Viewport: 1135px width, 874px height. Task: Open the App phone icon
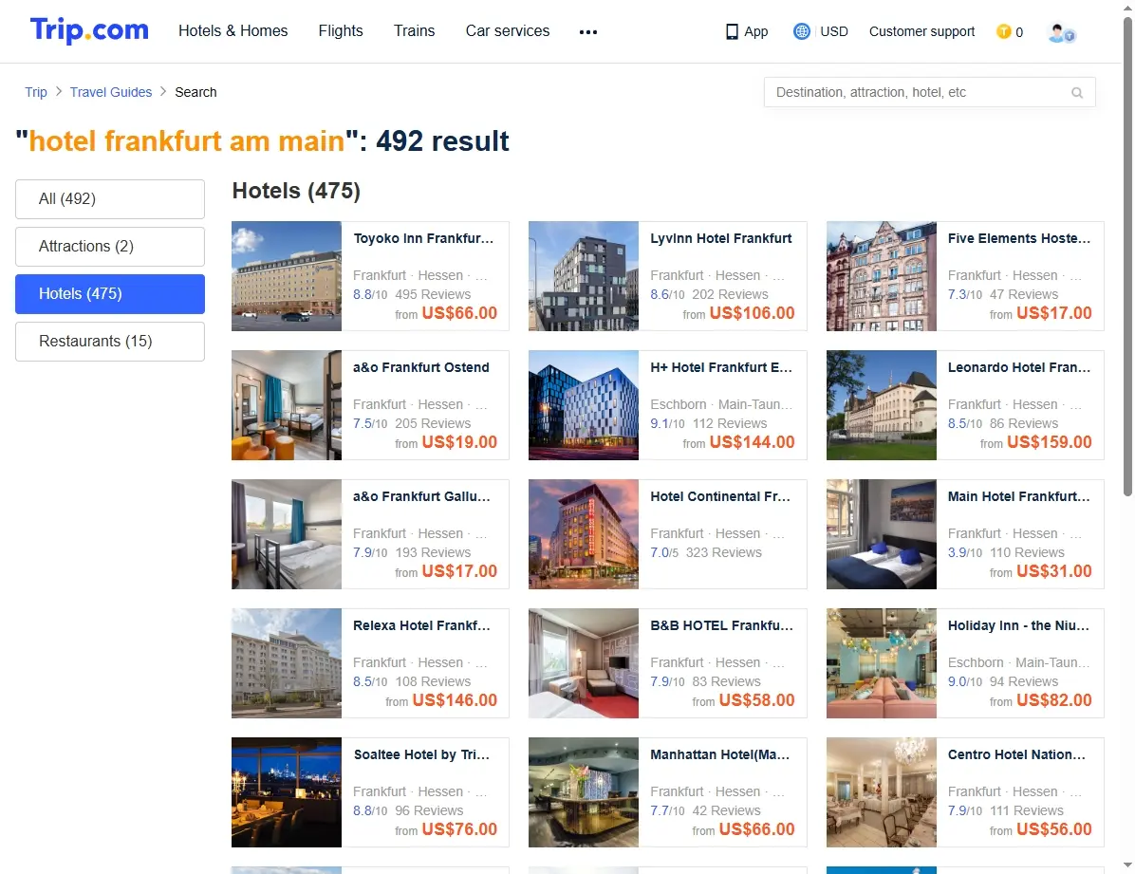coord(732,32)
